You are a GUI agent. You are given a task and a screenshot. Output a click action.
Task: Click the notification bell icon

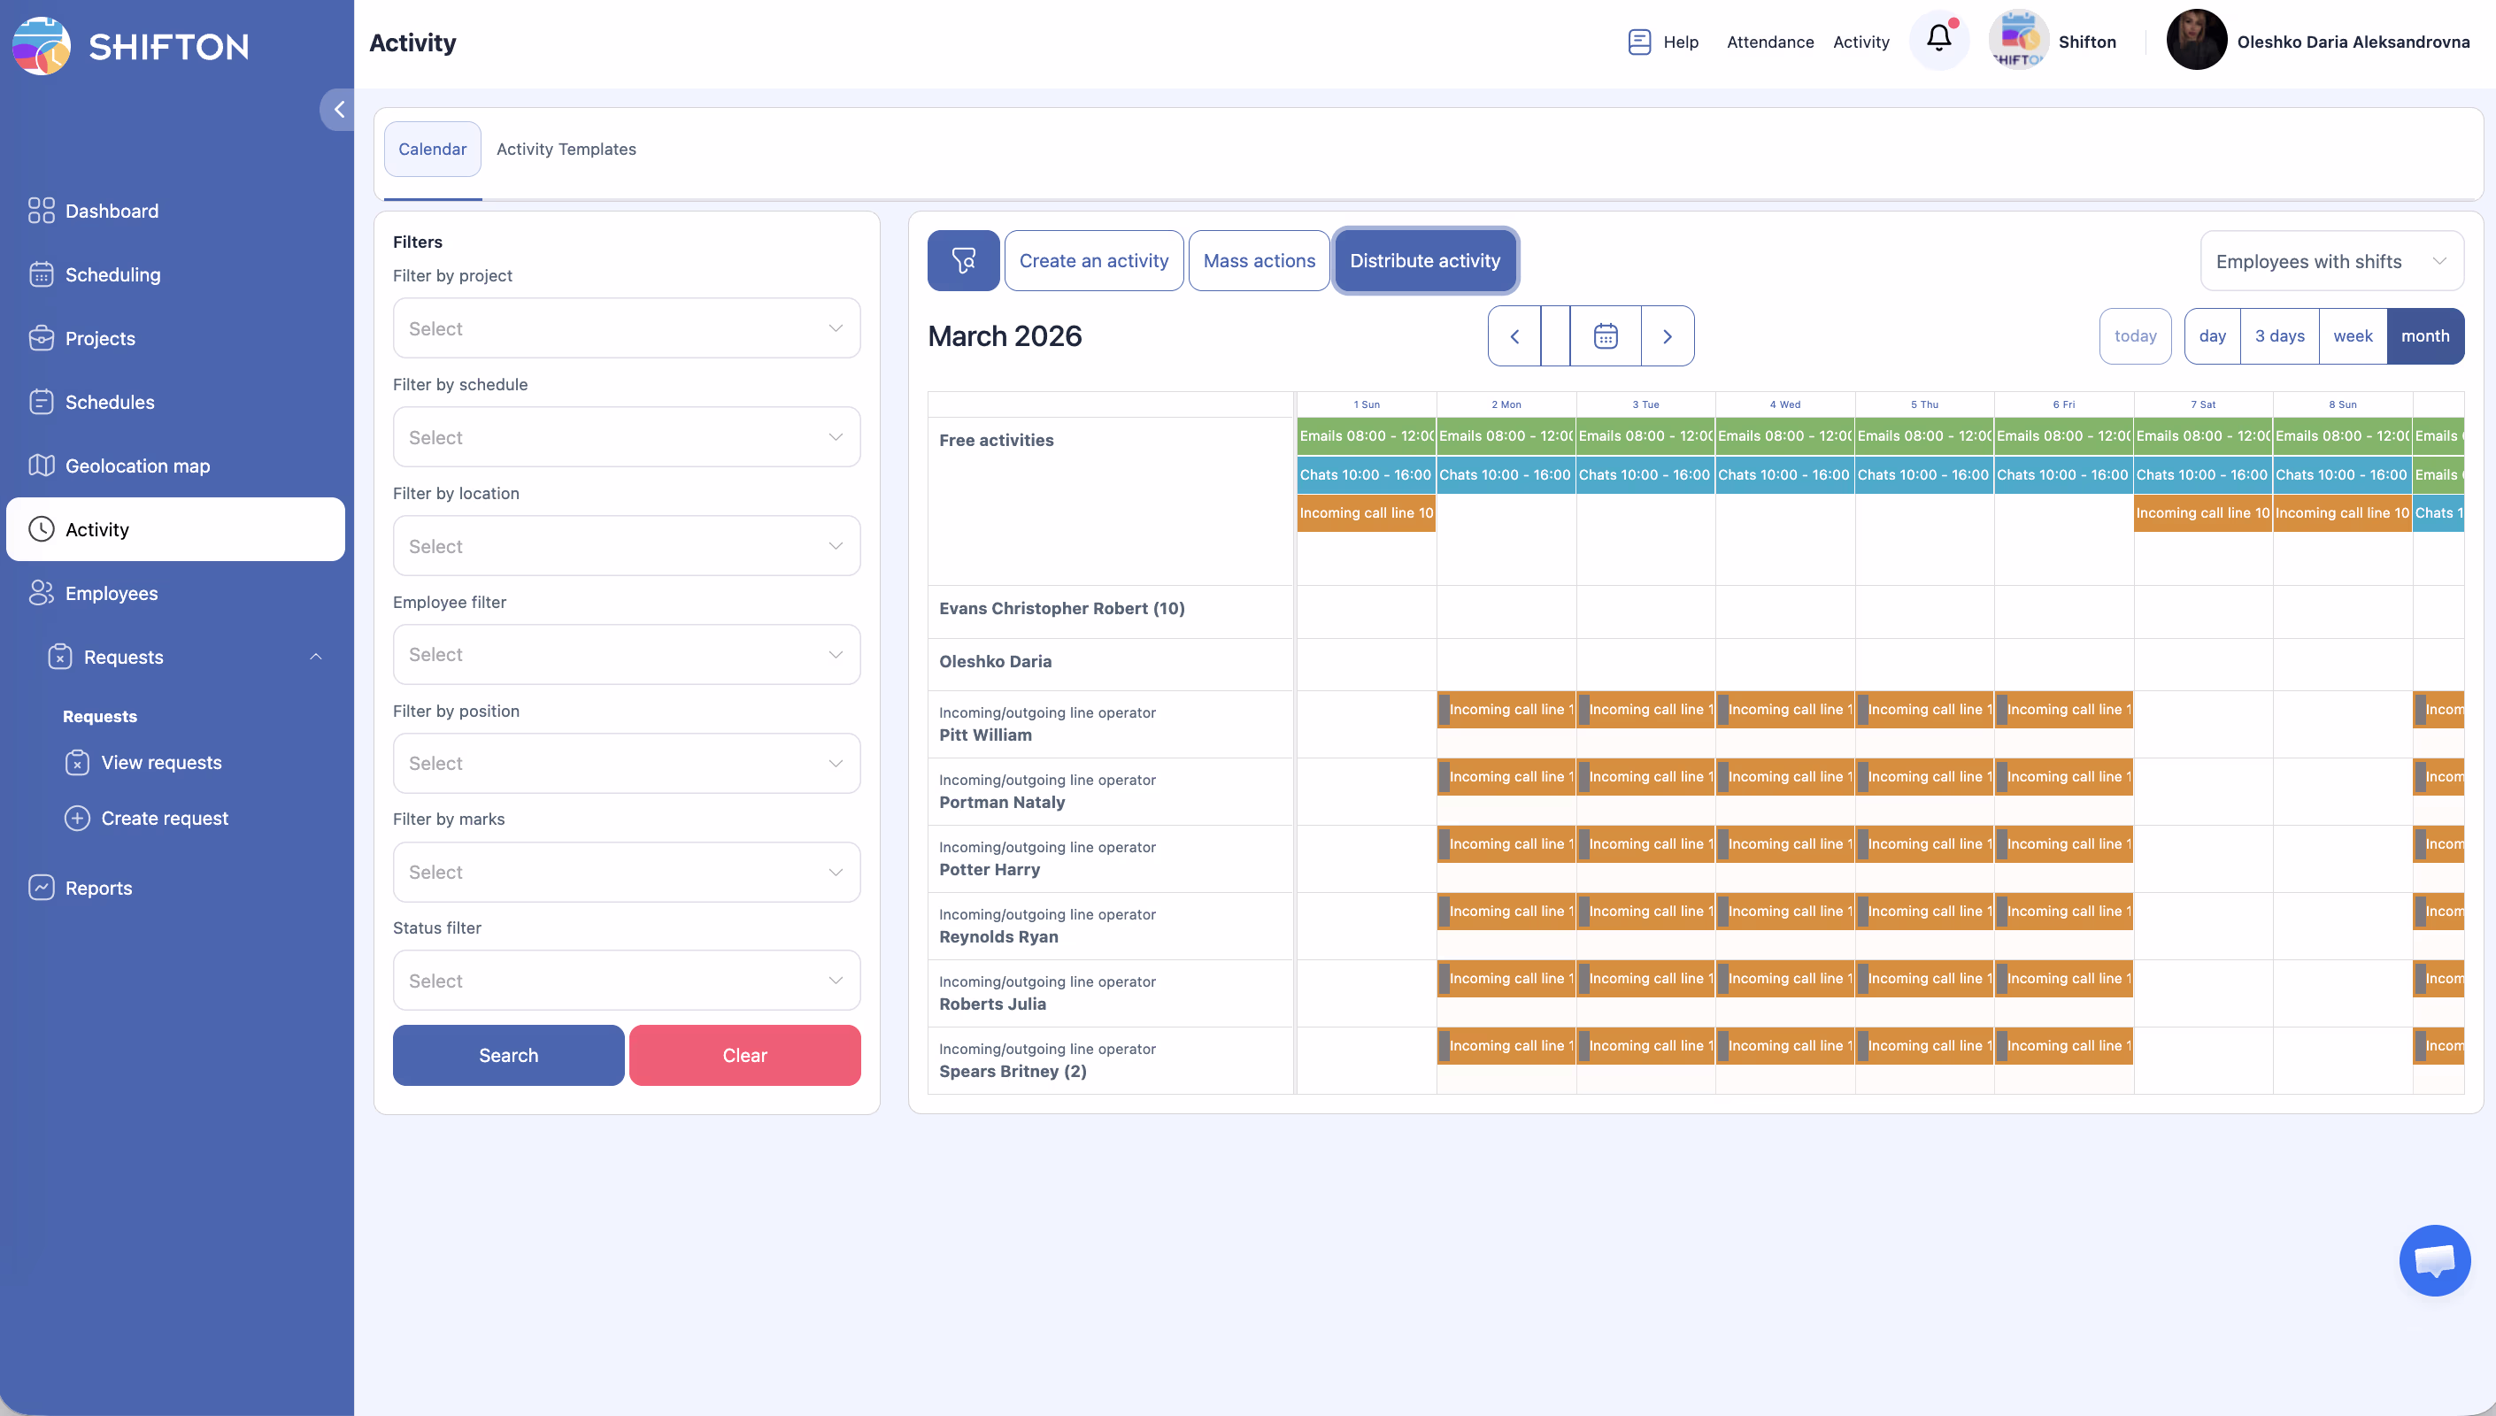click(1937, 39)
